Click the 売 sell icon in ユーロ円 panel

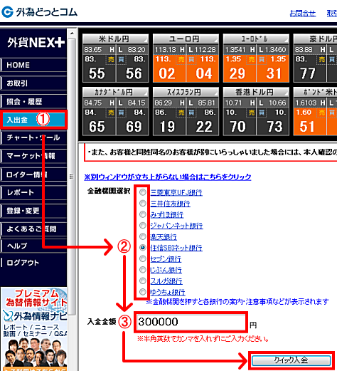click(x=181, y=59)
